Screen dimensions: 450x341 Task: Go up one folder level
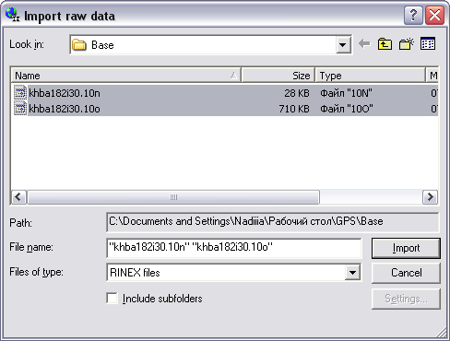(385, 44)
